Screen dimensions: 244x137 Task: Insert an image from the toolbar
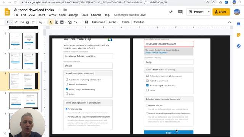pos(62,22)
